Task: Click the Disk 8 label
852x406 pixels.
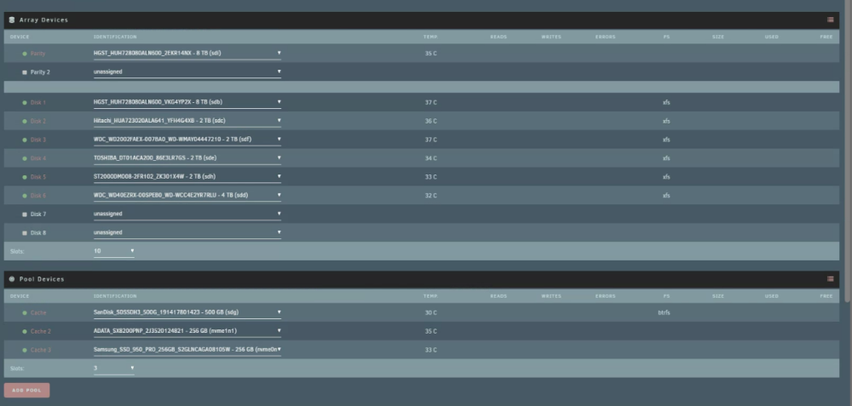Action: [38, 233]
